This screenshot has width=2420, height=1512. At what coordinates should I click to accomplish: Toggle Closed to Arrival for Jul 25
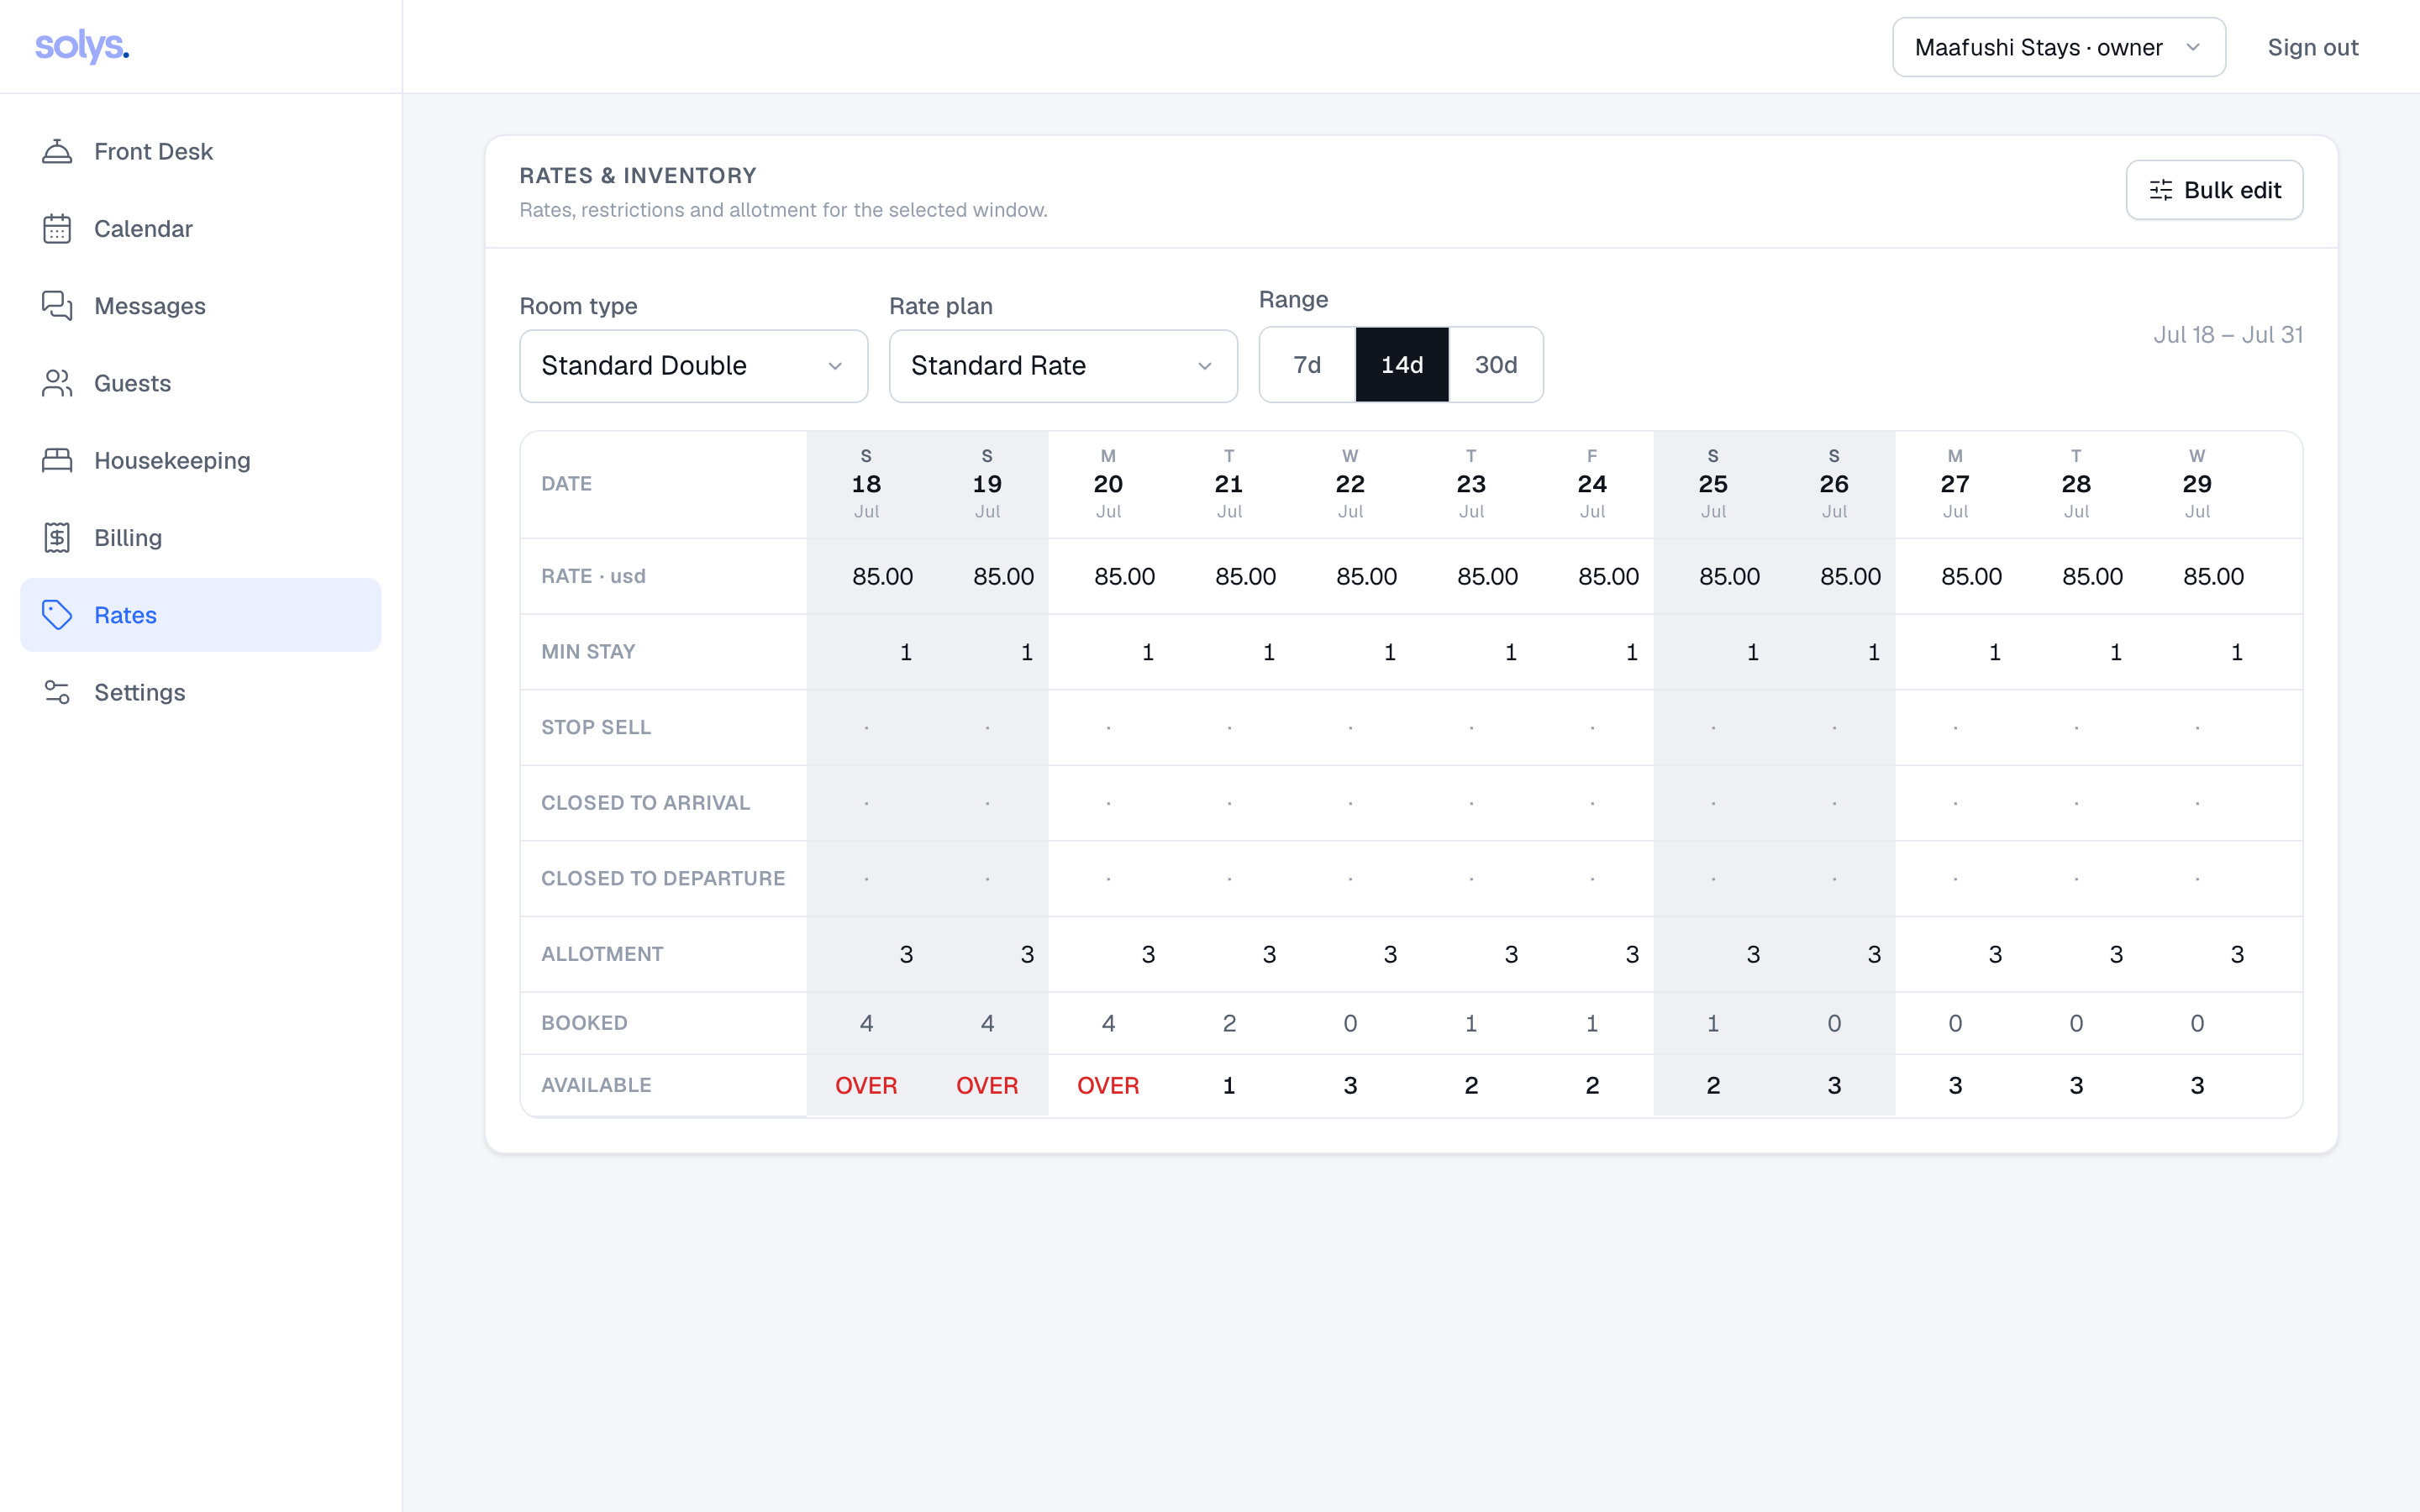[1713, 803]
